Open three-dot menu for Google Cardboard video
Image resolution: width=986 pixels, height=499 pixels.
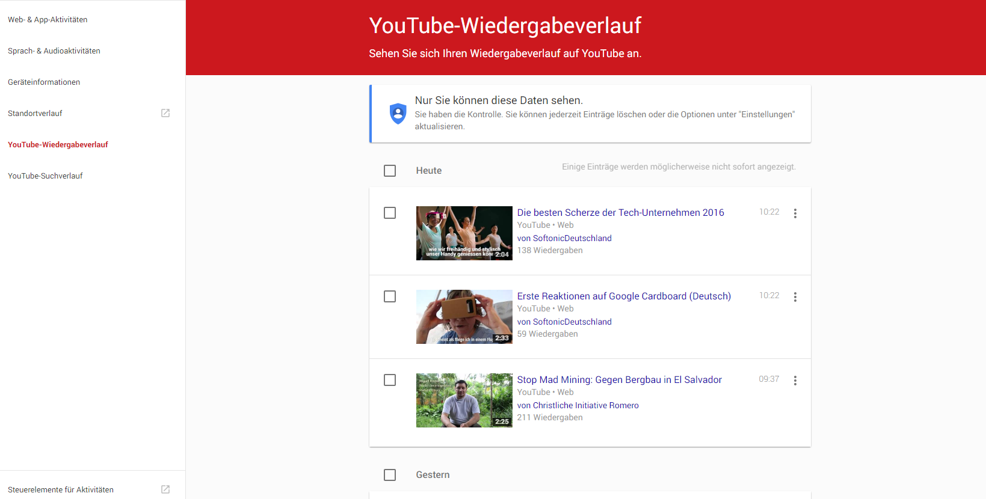[795, 297]
